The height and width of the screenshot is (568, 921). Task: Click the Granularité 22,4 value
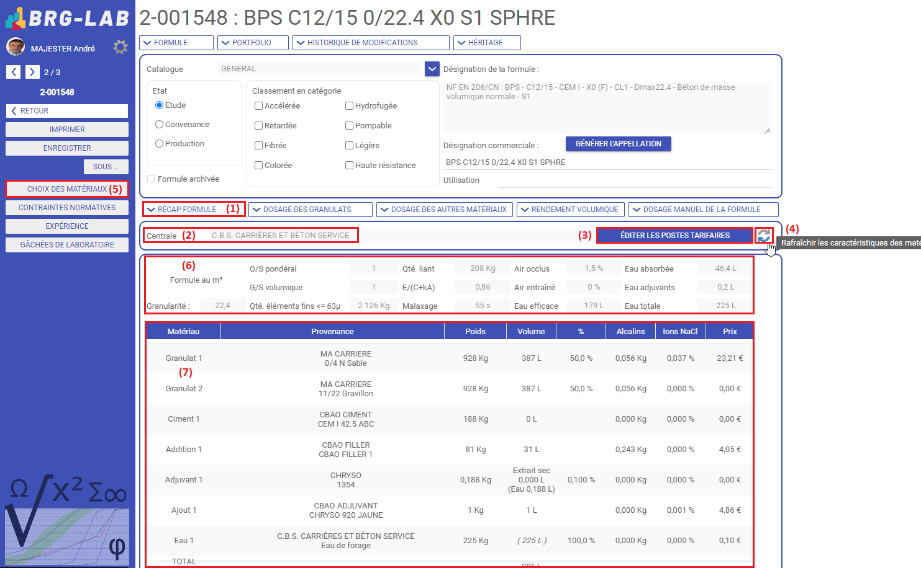pyautogui.click(x=222, y=306)
